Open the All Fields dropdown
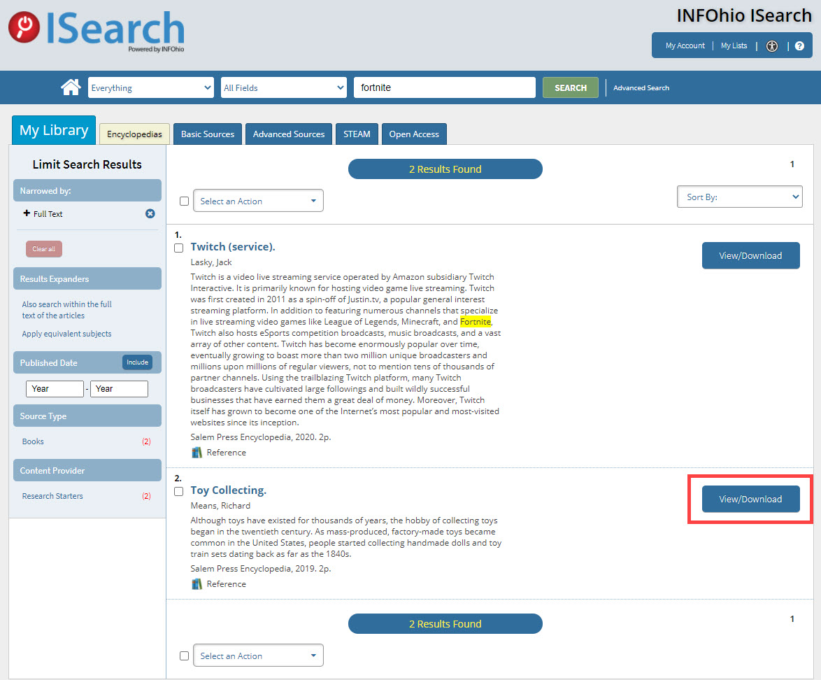 284,87
